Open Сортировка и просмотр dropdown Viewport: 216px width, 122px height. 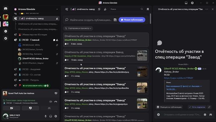click(x=78, y=28)
